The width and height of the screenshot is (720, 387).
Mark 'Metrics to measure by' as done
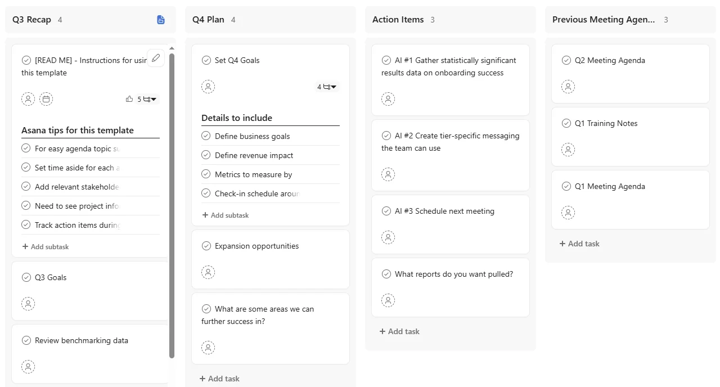click(x=205, y=174)
